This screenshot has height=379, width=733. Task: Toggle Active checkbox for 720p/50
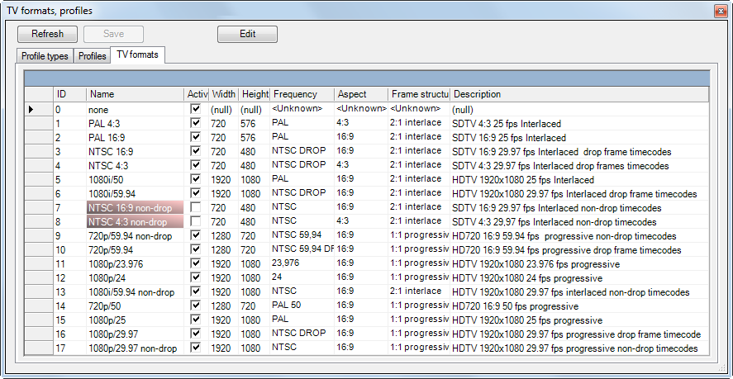195,306
